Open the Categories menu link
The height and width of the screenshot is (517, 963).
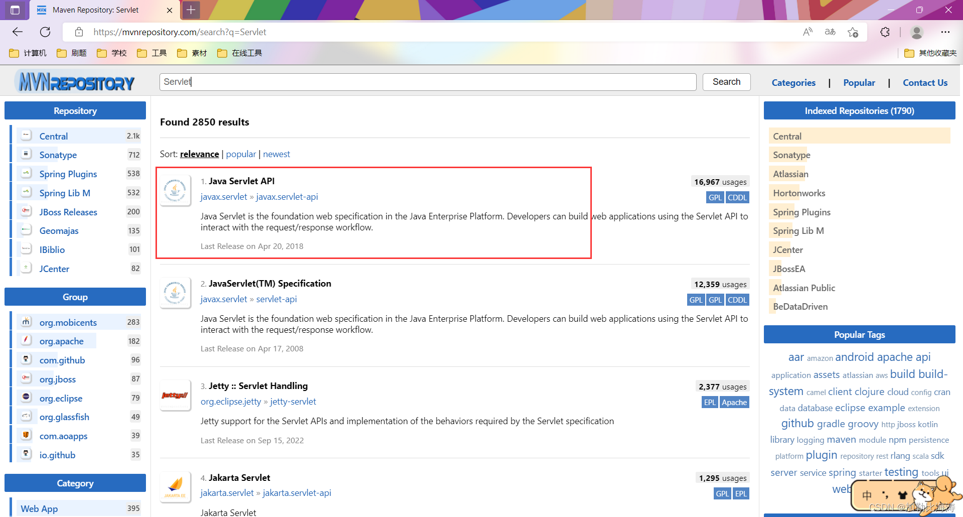(x=793, y=83)
